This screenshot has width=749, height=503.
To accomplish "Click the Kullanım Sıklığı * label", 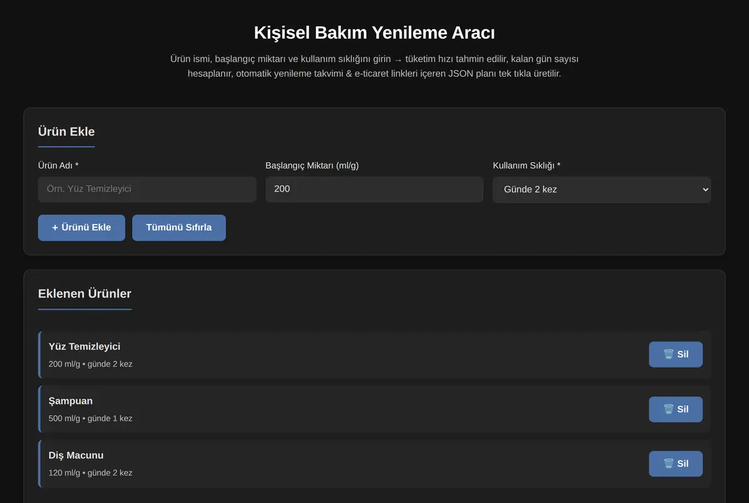I will 527,165.
